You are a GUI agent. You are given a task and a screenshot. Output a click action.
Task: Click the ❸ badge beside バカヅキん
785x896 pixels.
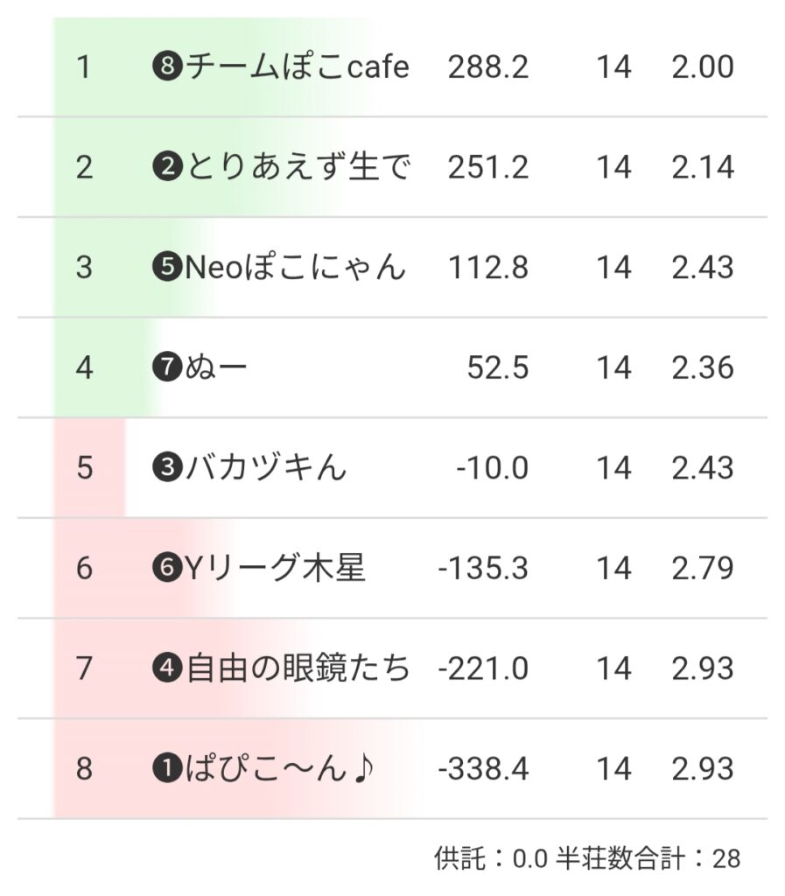[x=166, y=468]
